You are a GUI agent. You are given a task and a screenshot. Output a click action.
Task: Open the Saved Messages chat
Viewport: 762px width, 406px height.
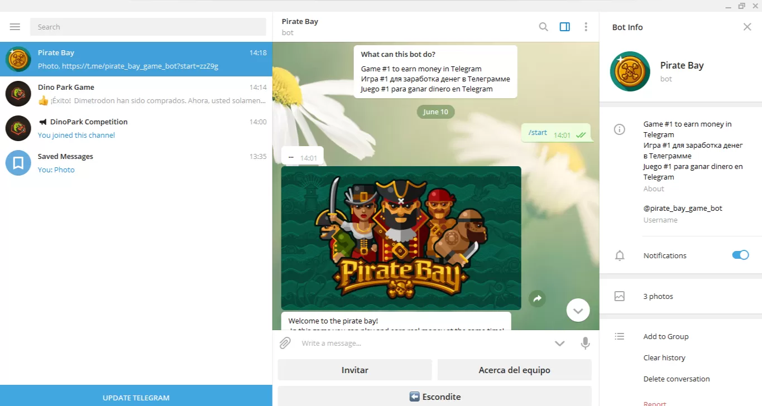click(x=136, y=163)
